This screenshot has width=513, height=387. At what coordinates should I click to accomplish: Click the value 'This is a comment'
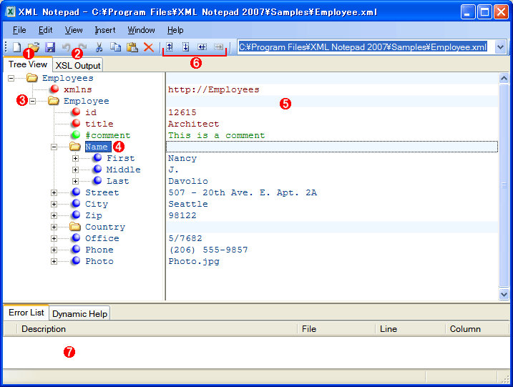(217, 135)
